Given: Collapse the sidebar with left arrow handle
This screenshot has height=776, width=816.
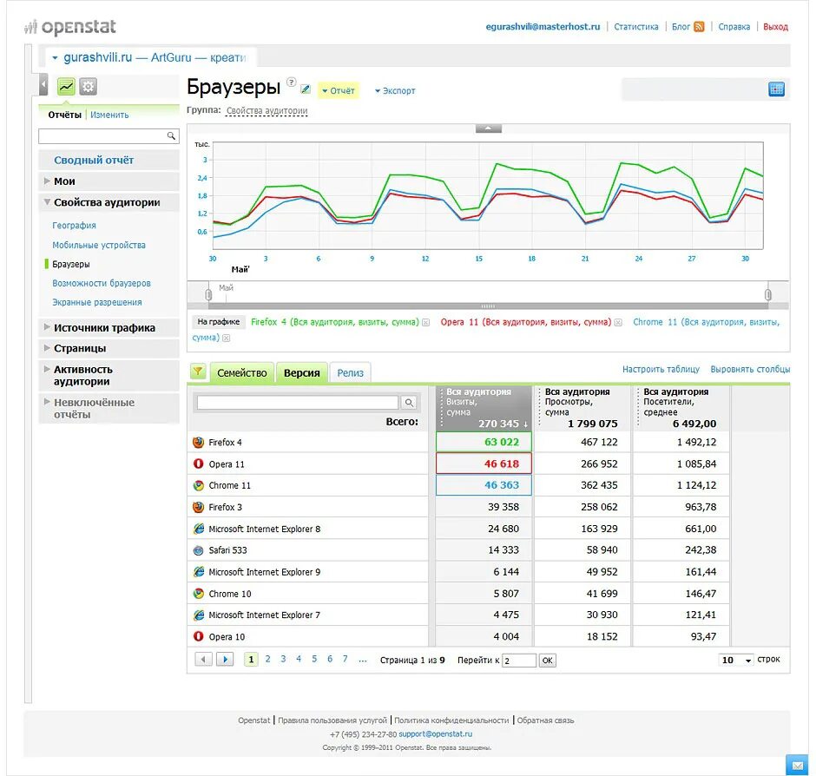Looking at the screenshot, I should (43, 85).
